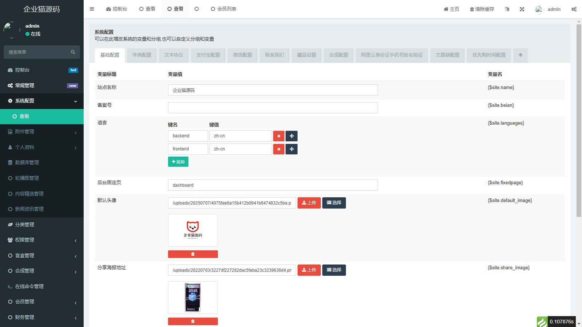The height and width of the screenshot is (327, 582).
Task: Click the fullscreen expand icon in header
Action: (522, 9)
